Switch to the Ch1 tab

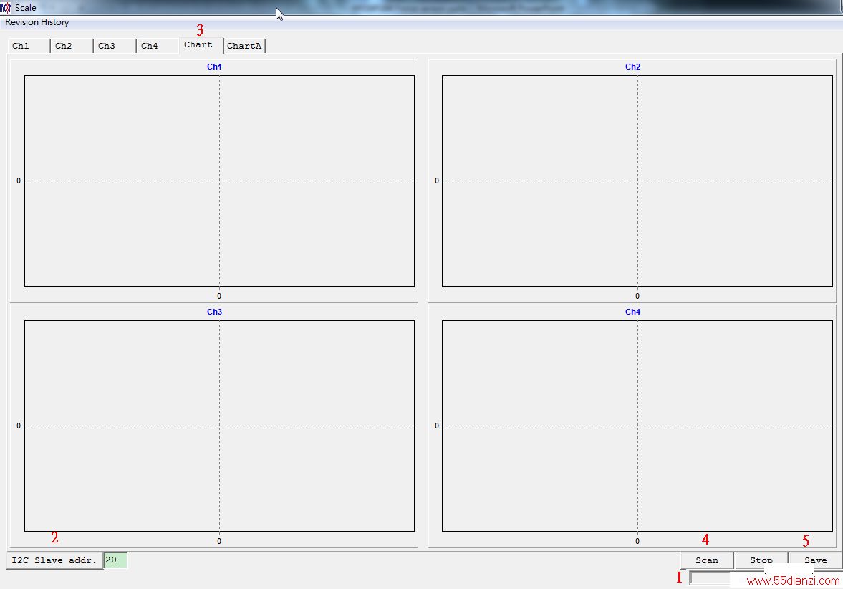click(x=29, y=46)
